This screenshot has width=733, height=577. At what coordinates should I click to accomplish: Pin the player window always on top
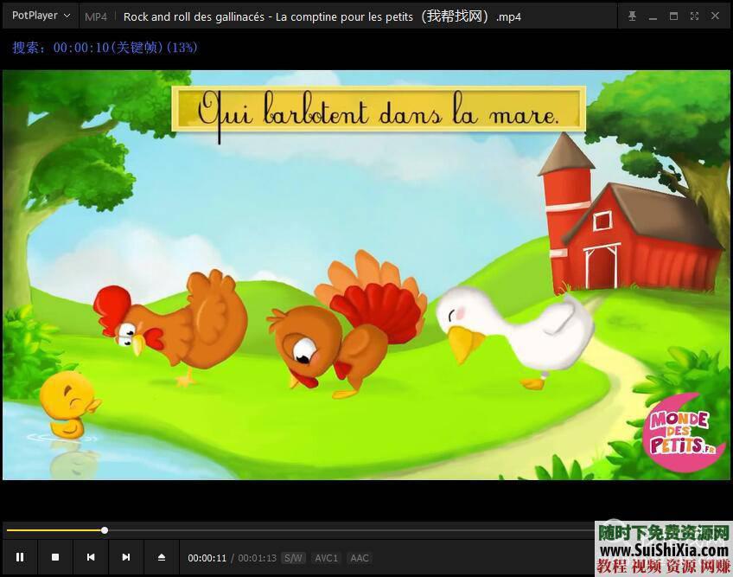click(x=632, y=16)
